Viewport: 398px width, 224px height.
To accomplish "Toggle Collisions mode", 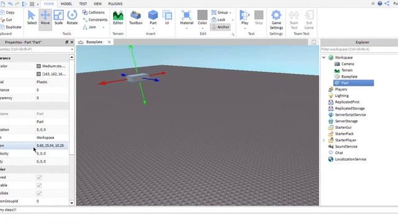I will [93, 12].
